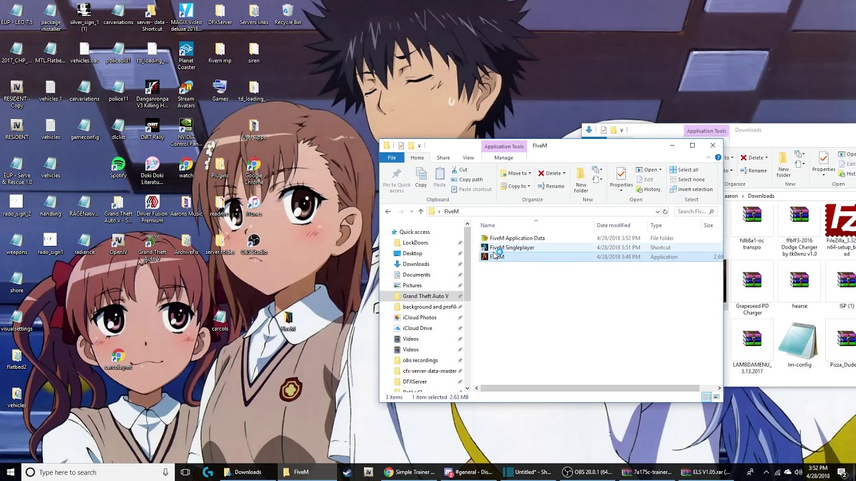Click Copy path in the Clipboard group
The width and height of the screenshot is (856, 481).
[467, 180]
